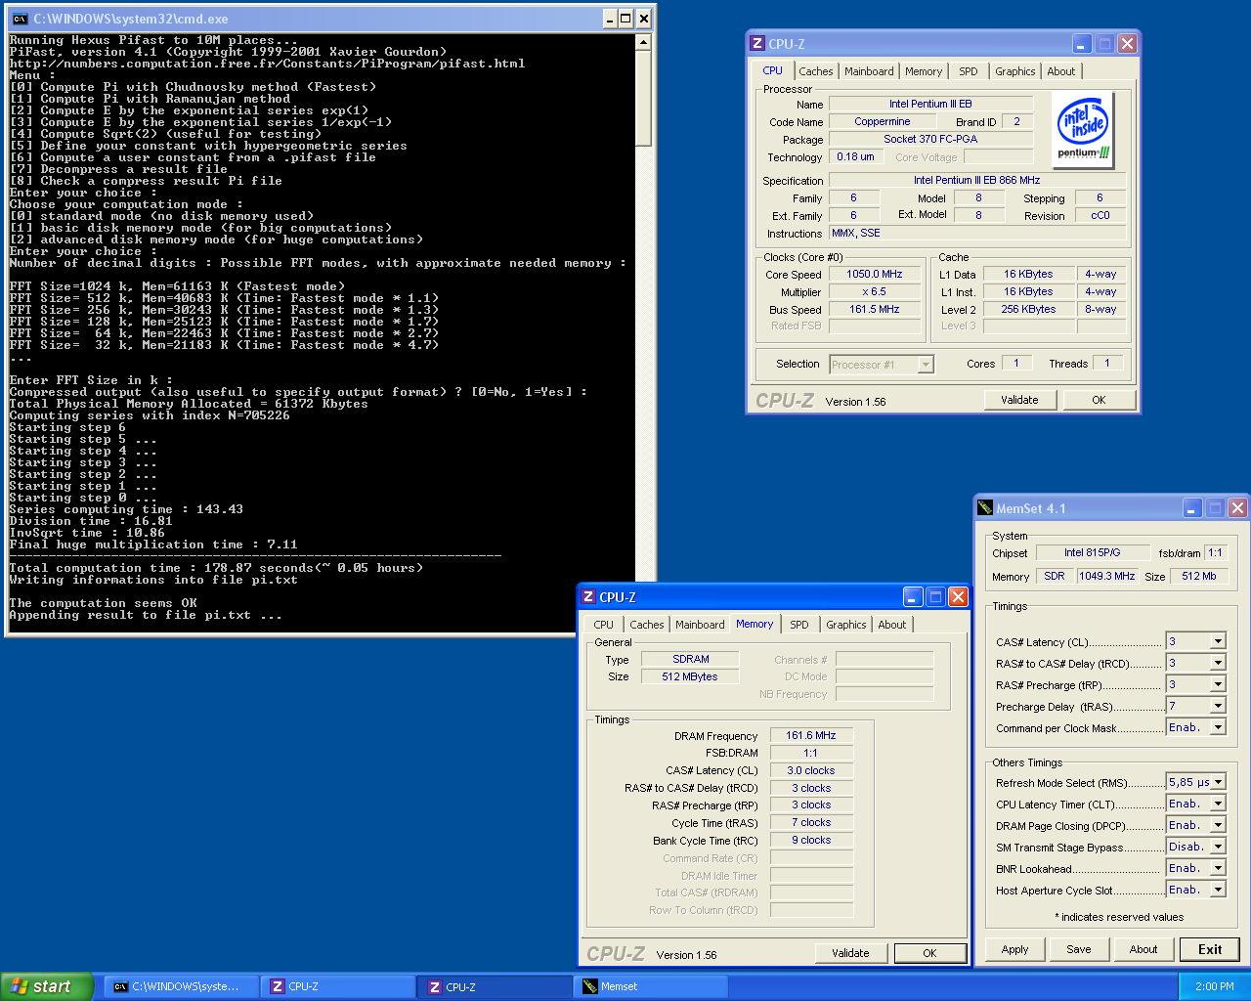Click the DRAM Frequency 161.6 MHz value

[811, 735]
